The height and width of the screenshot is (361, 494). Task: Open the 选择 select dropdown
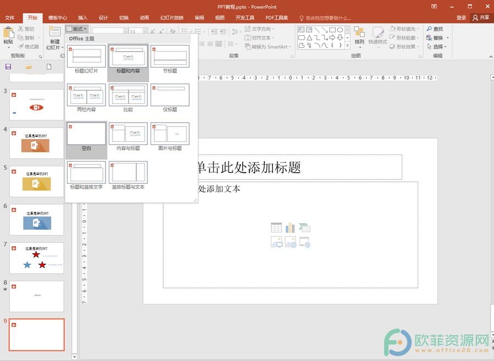436,47
